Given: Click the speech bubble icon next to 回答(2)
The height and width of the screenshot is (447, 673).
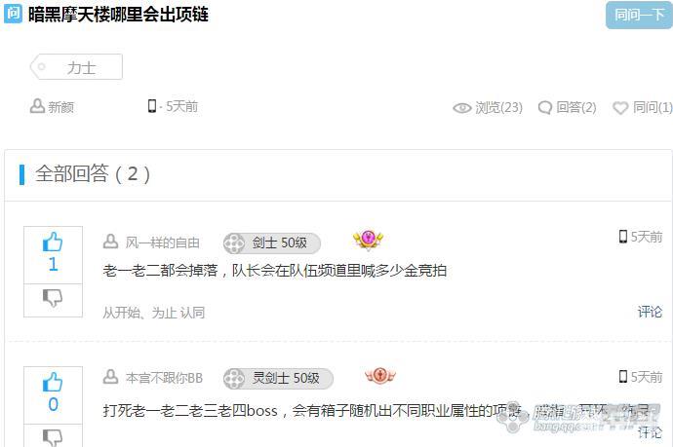Looking at the screenshot, I should pyautogui.click(x=544, y=107).
